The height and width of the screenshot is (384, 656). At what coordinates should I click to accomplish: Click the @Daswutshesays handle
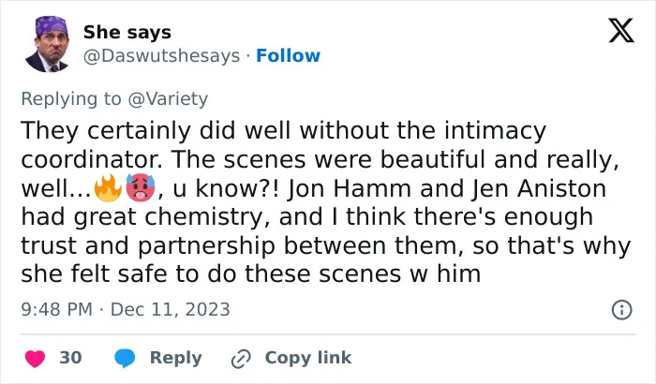161,55
